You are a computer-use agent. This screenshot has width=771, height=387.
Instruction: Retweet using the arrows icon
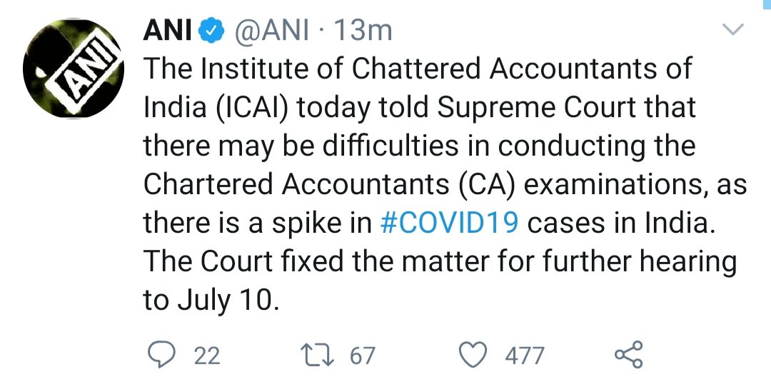tap(318, 355)
